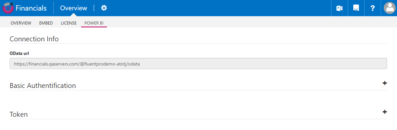
Task: Expand the Token section with plus icon
Action: [x=385, y=112]
